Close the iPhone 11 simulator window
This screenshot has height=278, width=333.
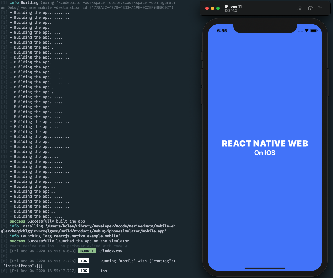click(207, 8)
